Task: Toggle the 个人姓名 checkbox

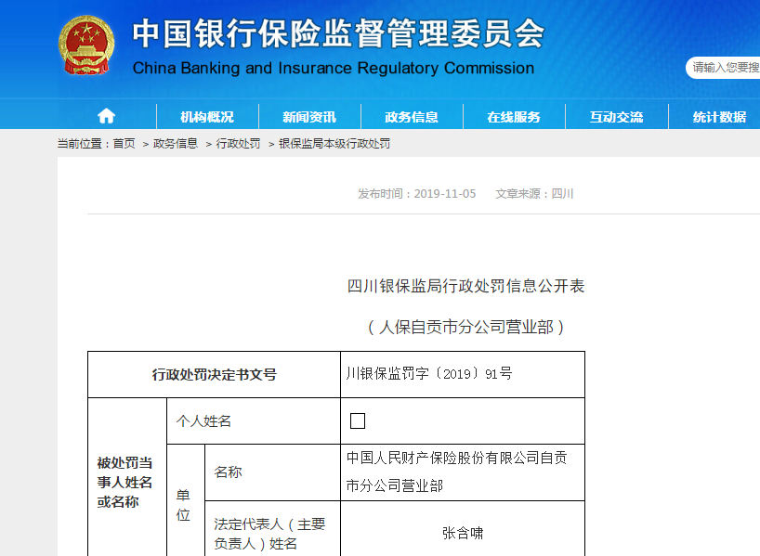Action: click(x=358, y=420)
